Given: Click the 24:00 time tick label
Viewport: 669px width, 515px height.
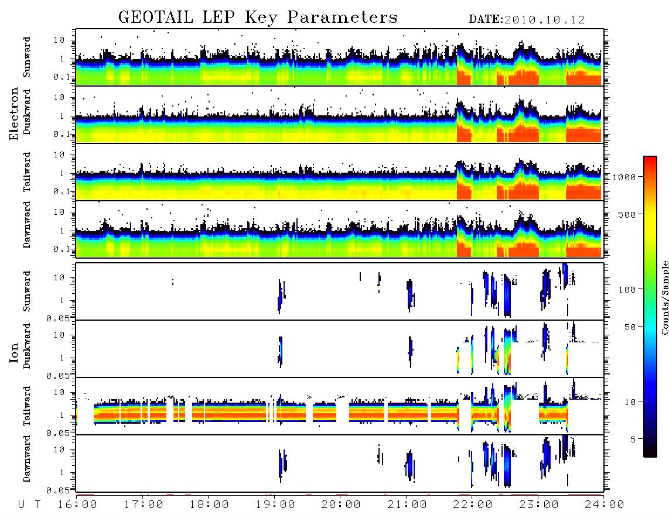Looking at the screenshot, I should click(605, 504).
